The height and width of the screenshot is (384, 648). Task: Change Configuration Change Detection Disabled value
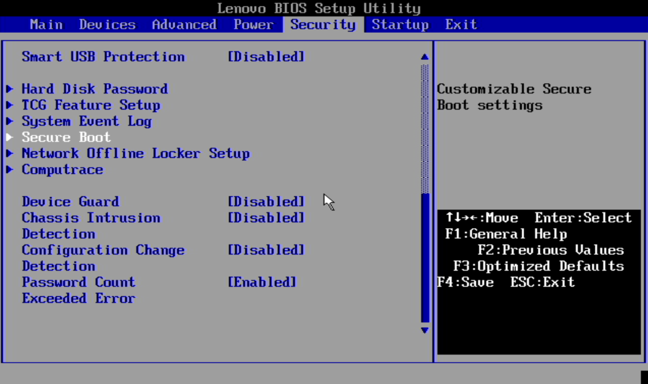click(x=266, y=250)
